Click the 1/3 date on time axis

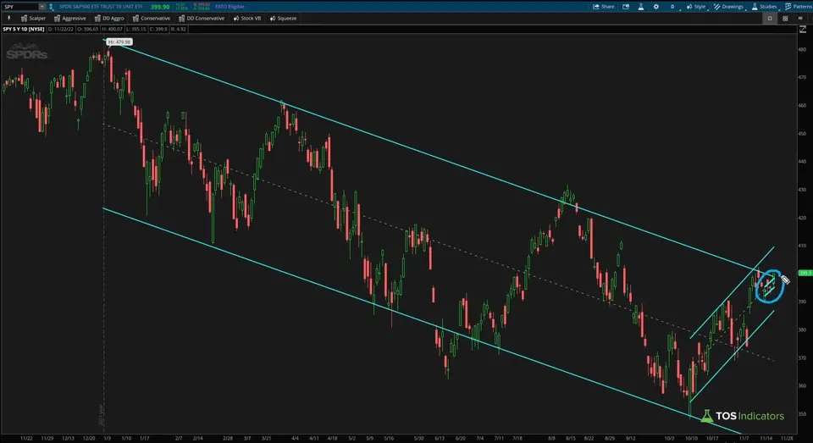pos(107,438)
